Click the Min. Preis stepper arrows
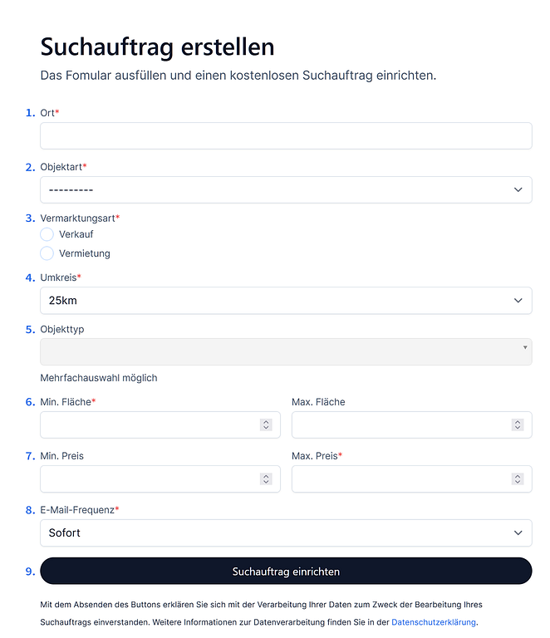550x638 pixels. tap(266, 478)
